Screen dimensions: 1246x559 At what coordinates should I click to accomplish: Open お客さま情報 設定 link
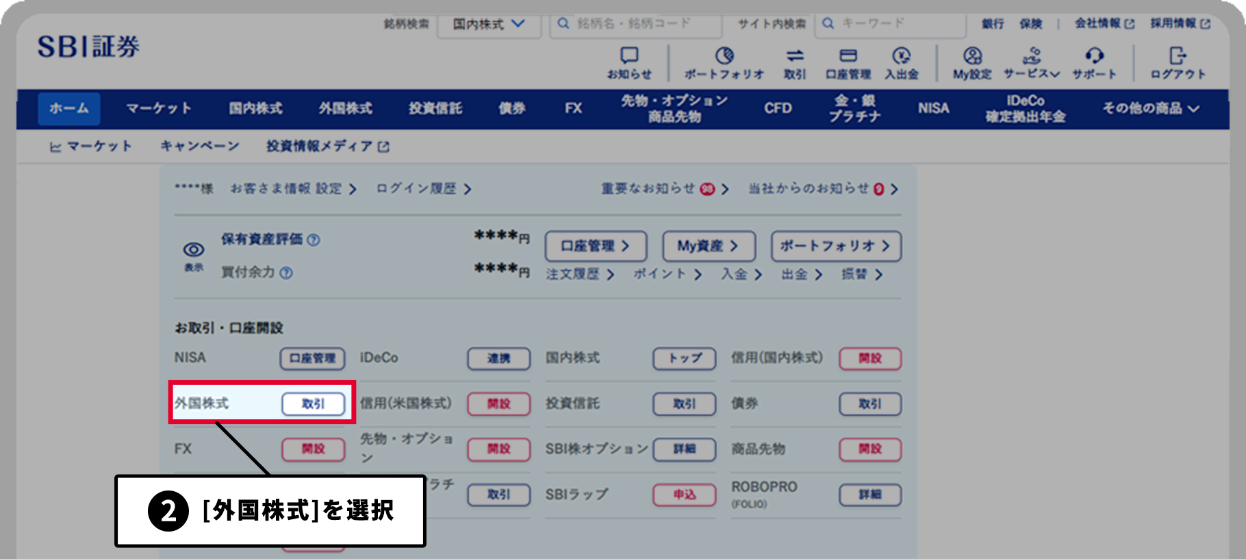coord(294,189)
